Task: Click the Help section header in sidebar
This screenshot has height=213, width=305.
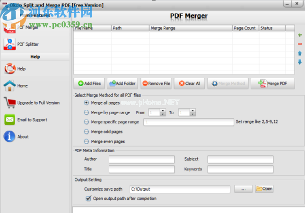Action: (35, 57)
